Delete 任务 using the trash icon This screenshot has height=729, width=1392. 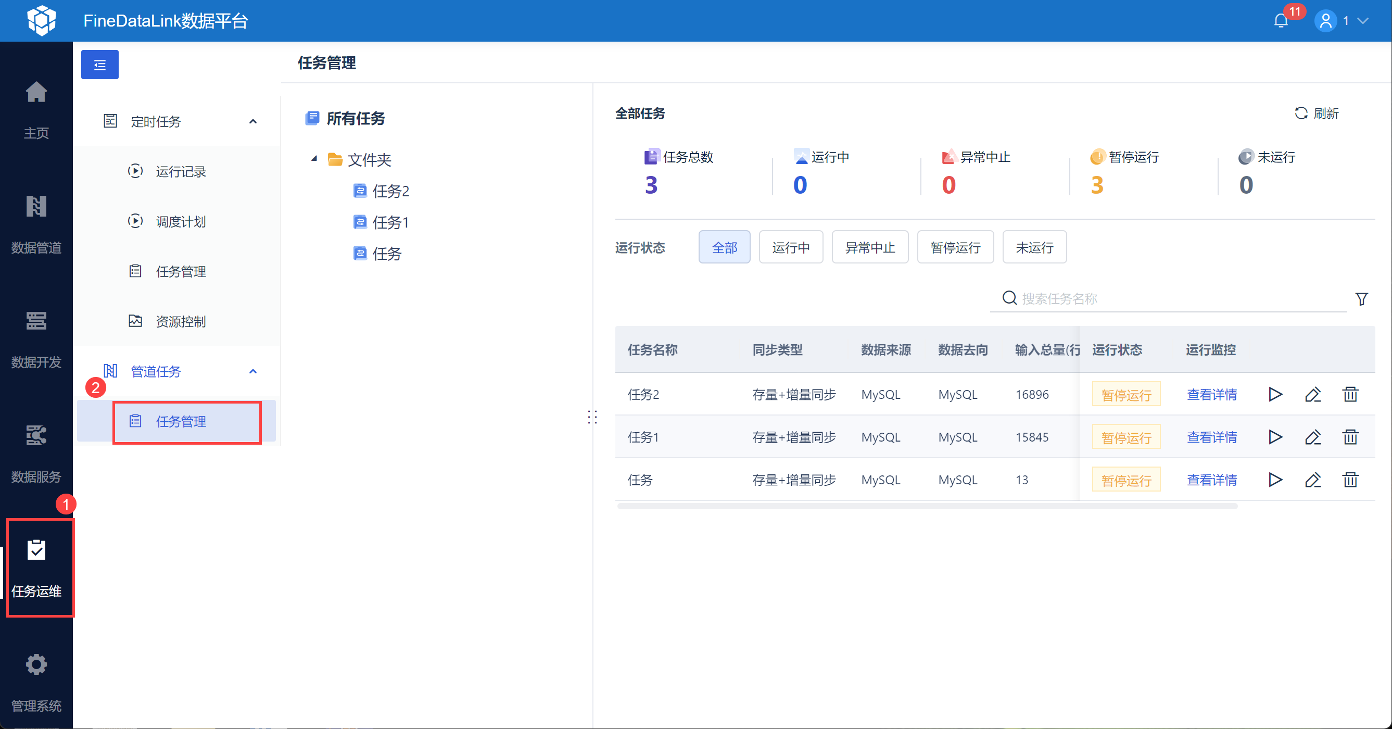[1350, 480]
